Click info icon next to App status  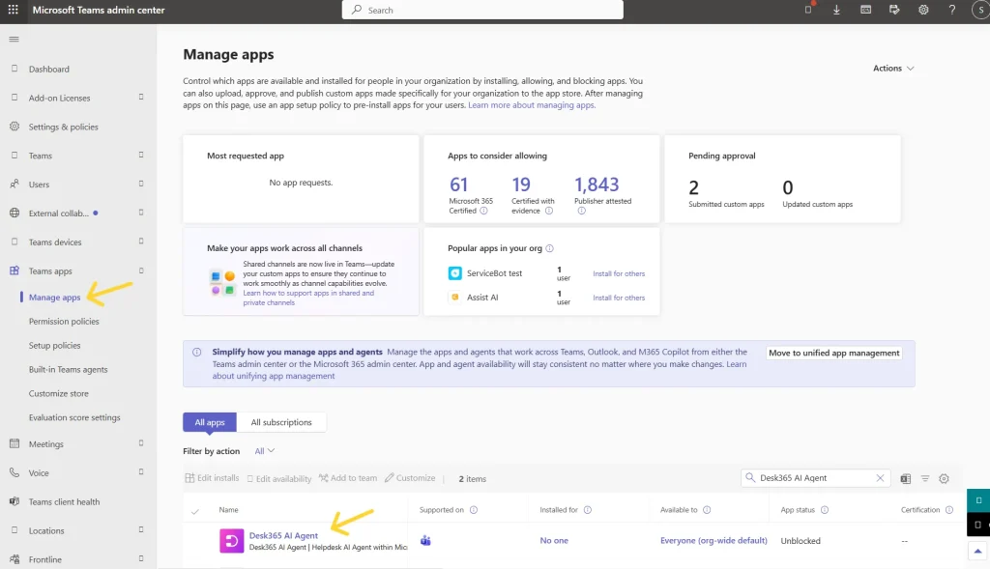click(x=825, y=510)
